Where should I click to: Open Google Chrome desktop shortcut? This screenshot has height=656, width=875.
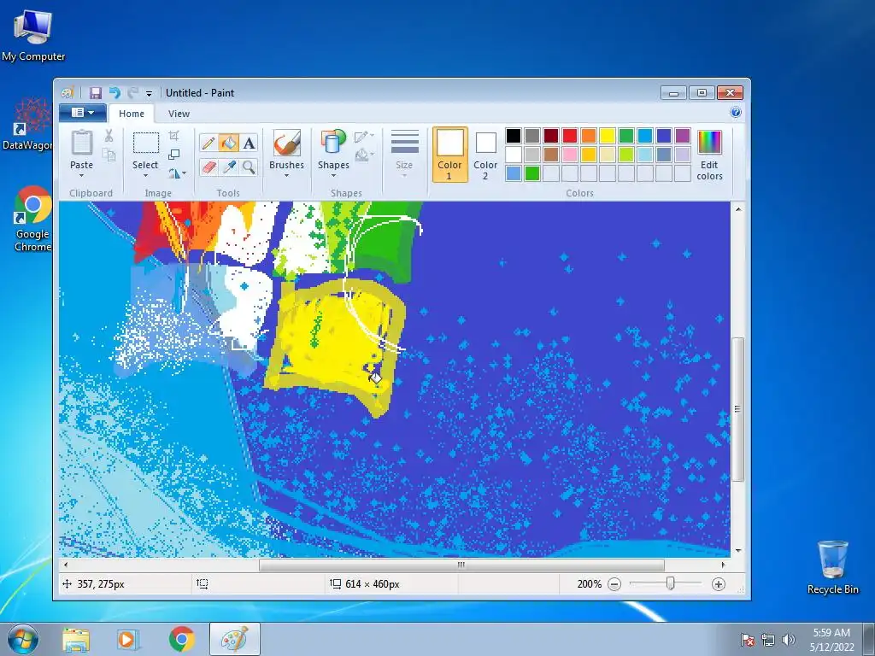click(32, 219)
